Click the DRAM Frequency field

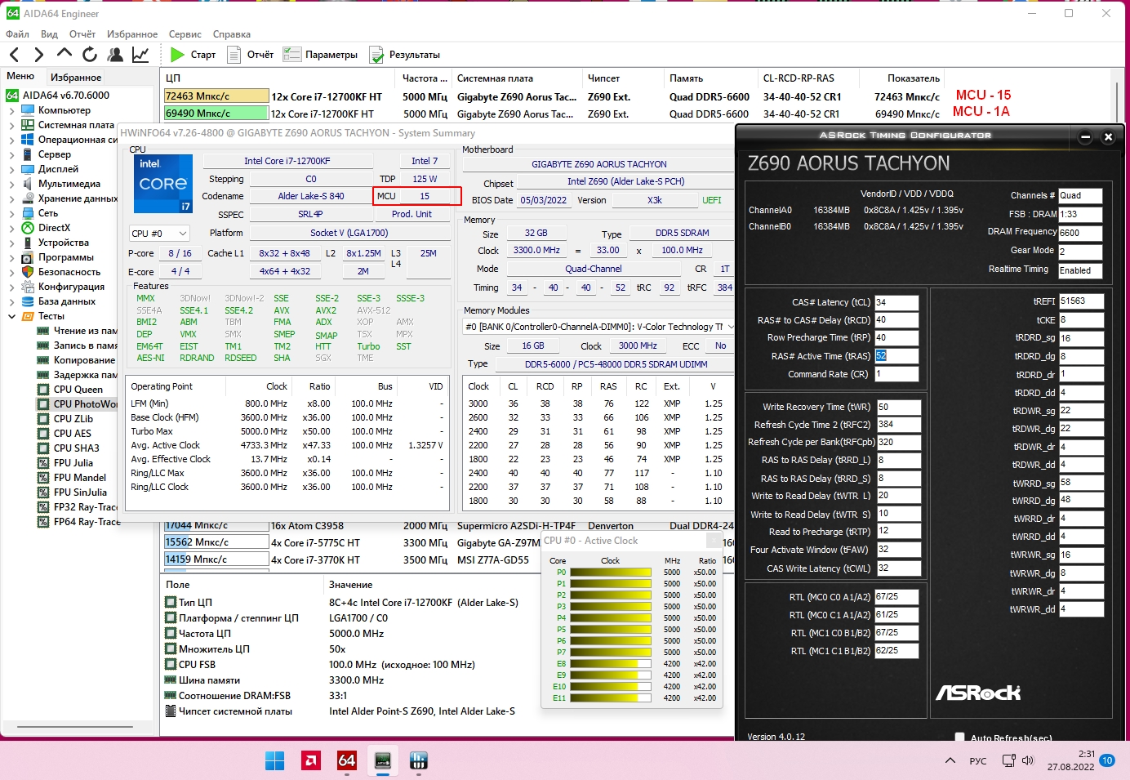tap(1080, 233)
